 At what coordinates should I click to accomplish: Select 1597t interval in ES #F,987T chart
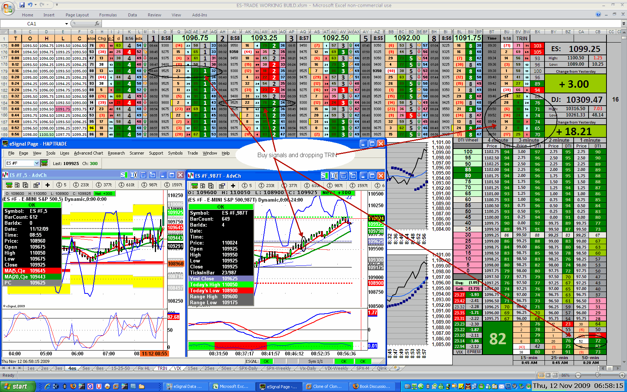[x=359, y=186]
